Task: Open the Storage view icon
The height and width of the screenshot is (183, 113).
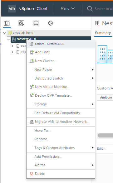Action: click(36, 23)
